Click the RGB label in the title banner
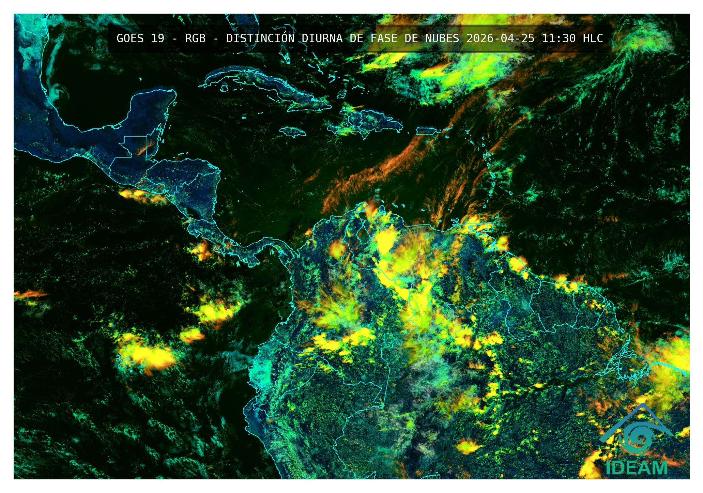703x493 pixels. [x=195, y=38]
